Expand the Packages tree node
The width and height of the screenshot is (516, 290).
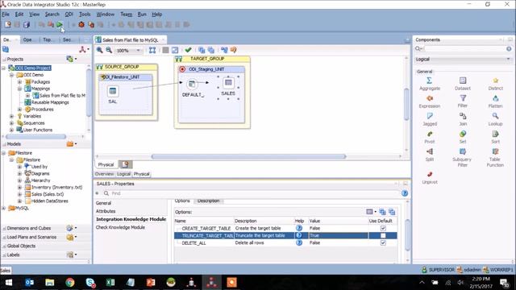(19, 82)
